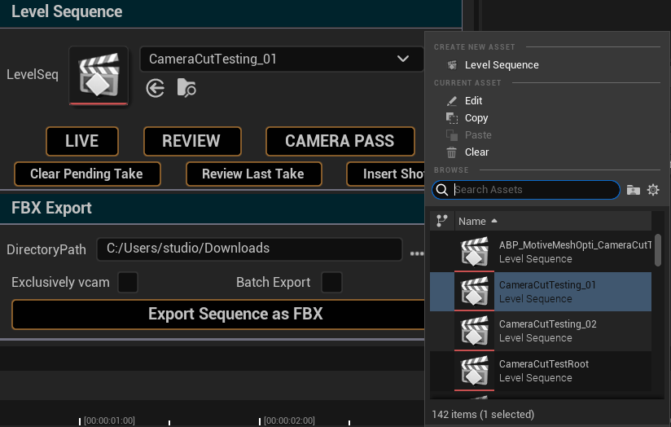Click the source control column icon
This screenshot has width=671, height=427.
[442, 221]
